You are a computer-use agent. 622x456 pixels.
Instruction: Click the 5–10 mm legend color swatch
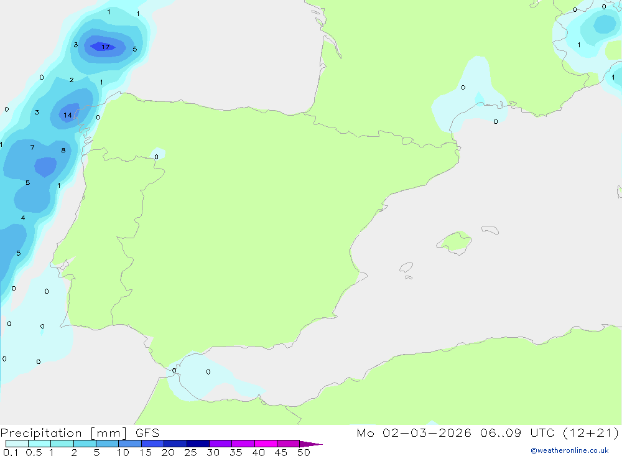107,444
